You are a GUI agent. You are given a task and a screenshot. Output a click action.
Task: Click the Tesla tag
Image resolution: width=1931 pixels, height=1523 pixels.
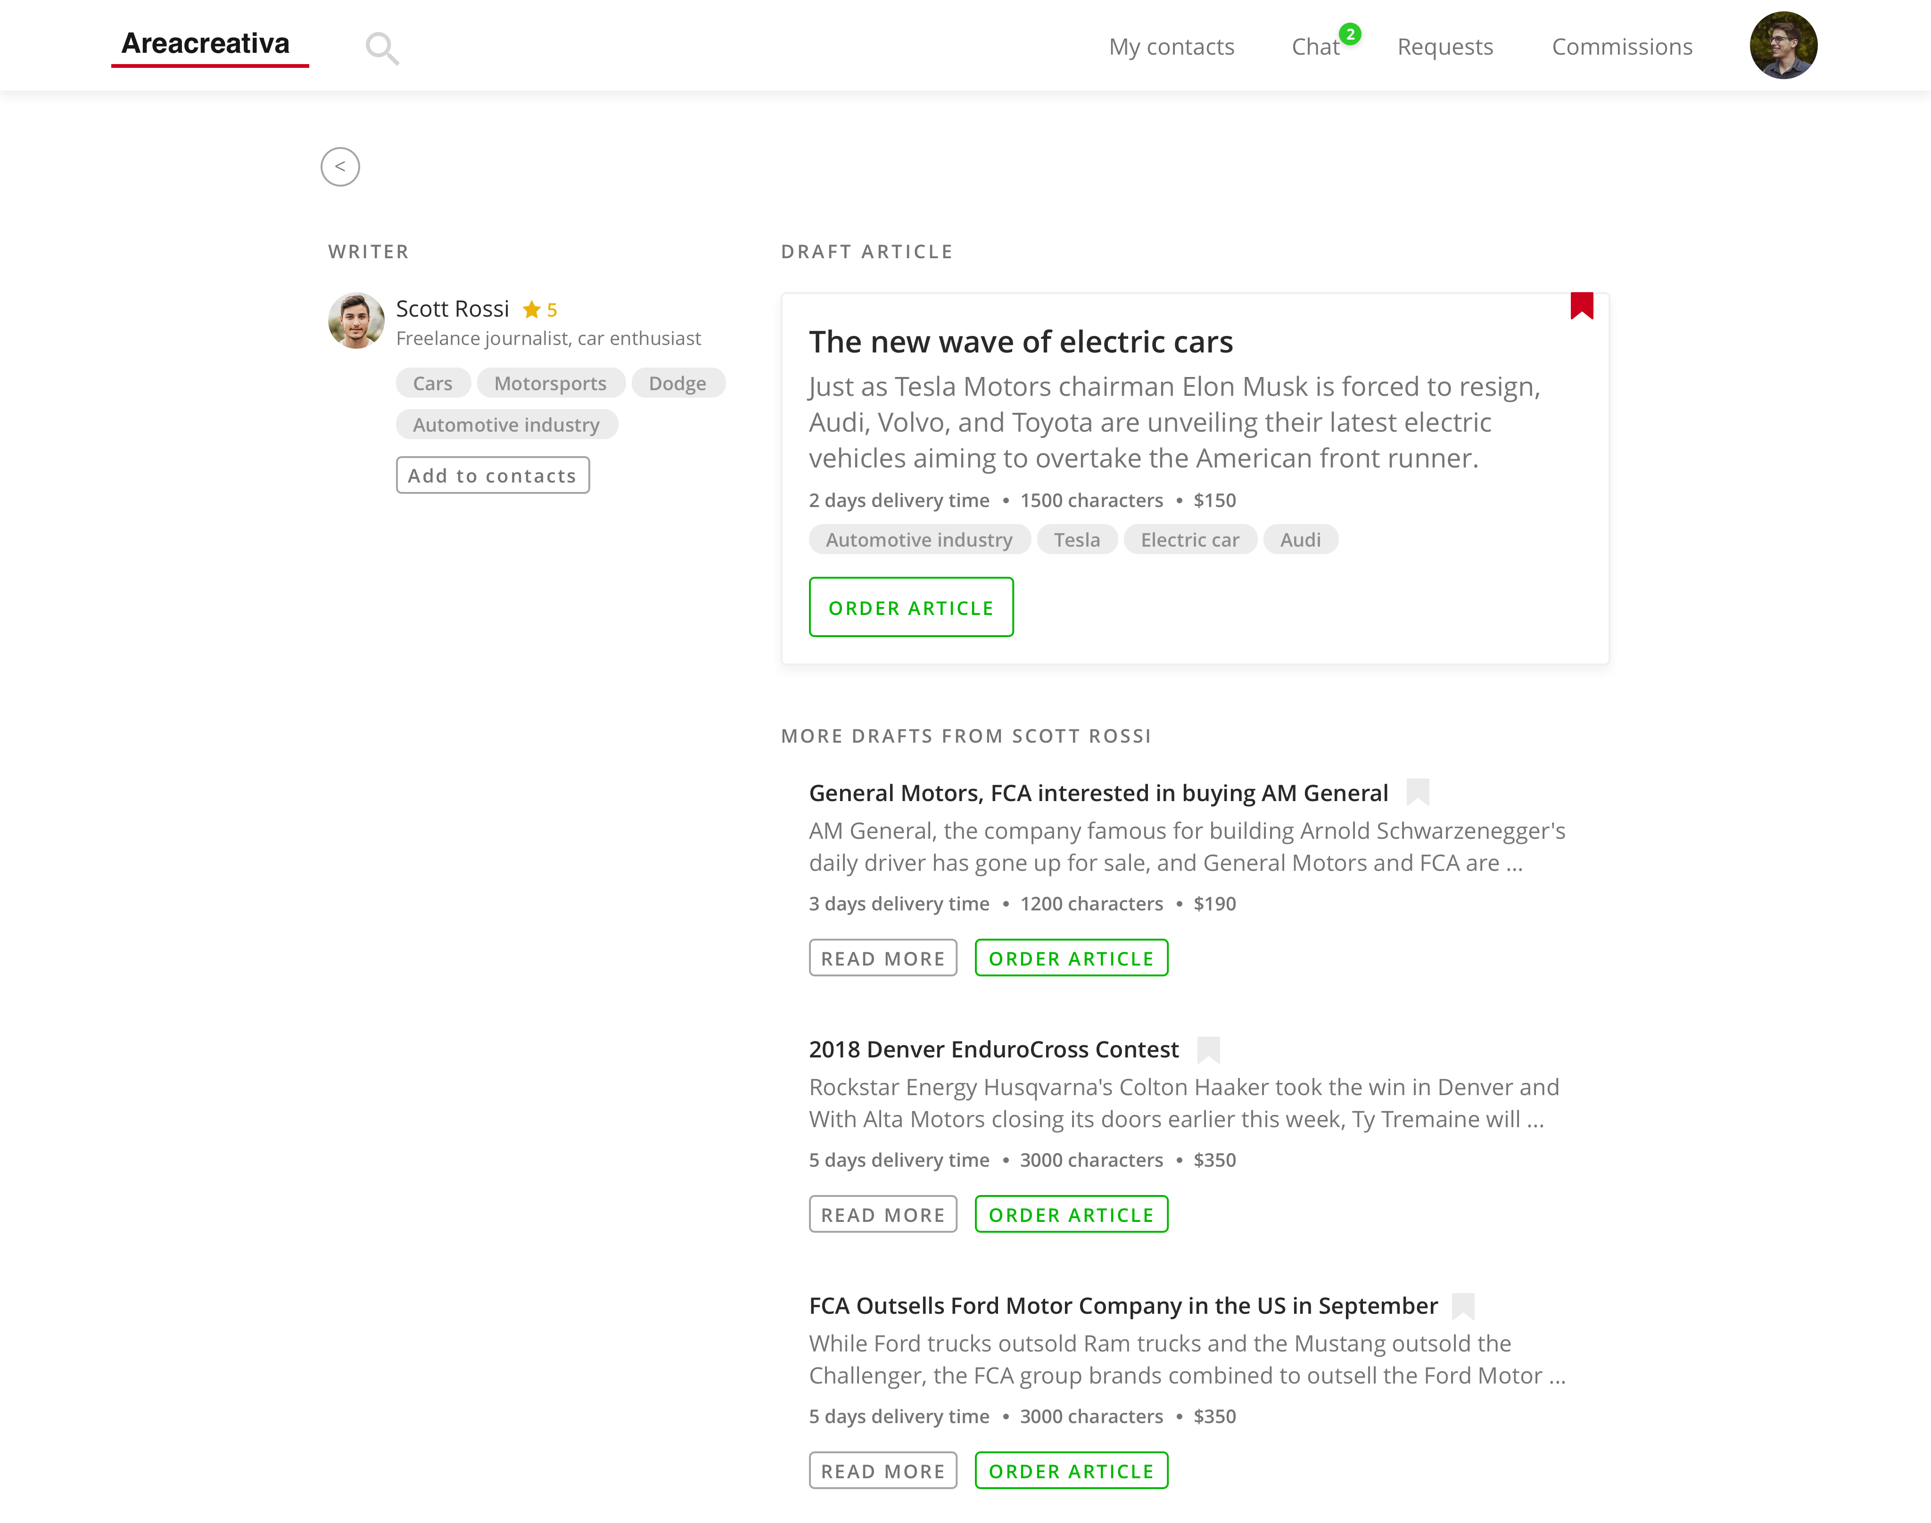[x=1077, y=540]
